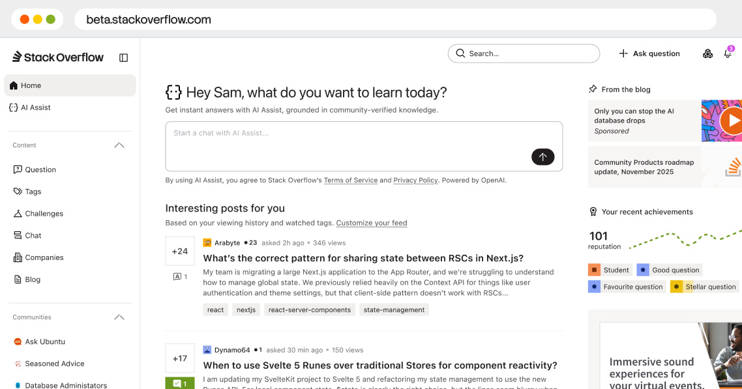Open the Question page from the sidebar
Viewport: 742px width, 389px height.
40,169
